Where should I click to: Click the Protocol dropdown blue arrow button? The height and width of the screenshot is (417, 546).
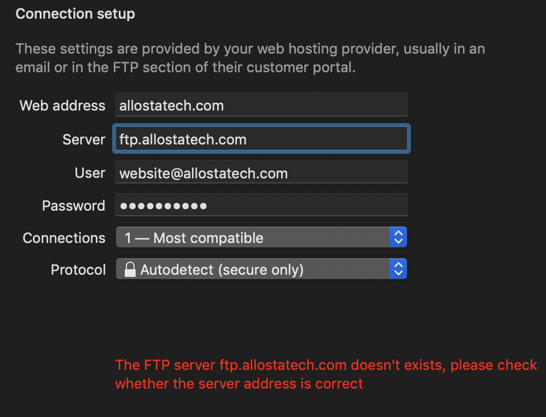click(398, 269)
